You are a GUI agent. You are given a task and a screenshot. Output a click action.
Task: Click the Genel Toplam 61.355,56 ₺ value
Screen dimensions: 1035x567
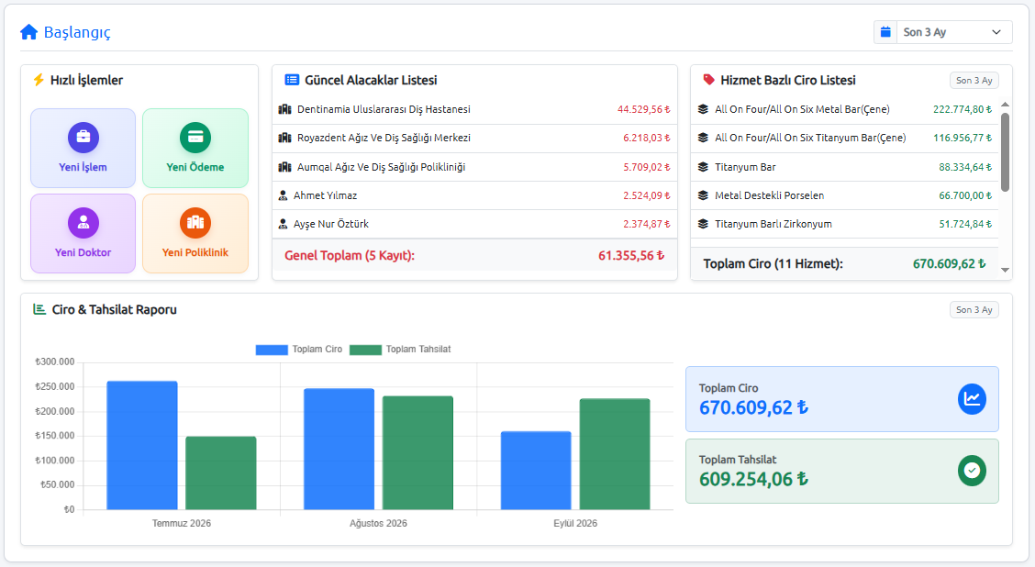pyautogui.click(x=631, y=255)
